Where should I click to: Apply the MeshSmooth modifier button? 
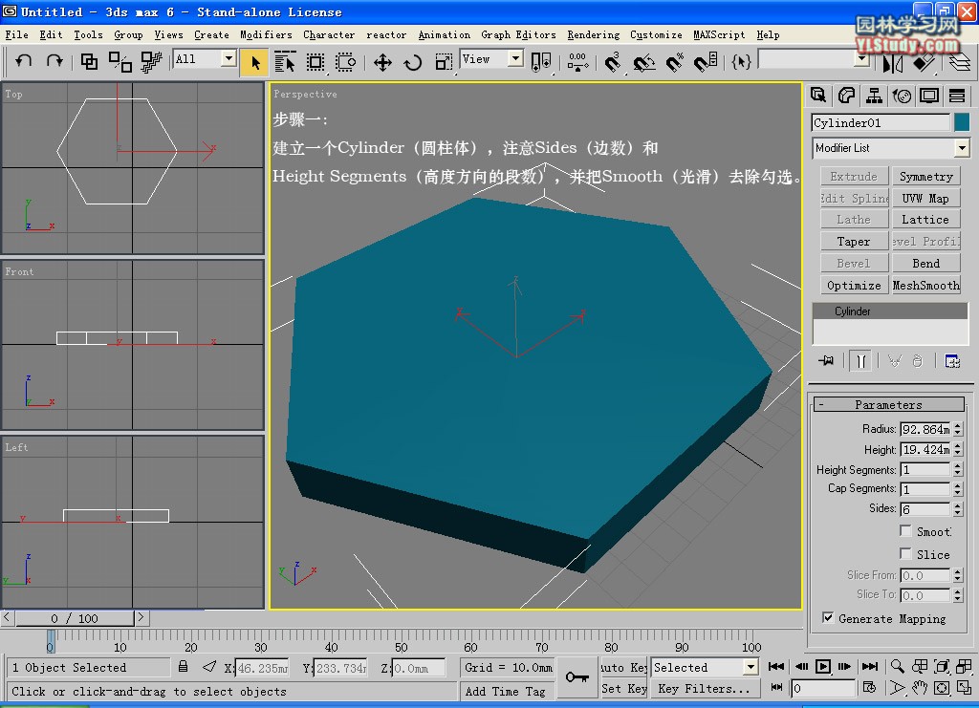925,286
